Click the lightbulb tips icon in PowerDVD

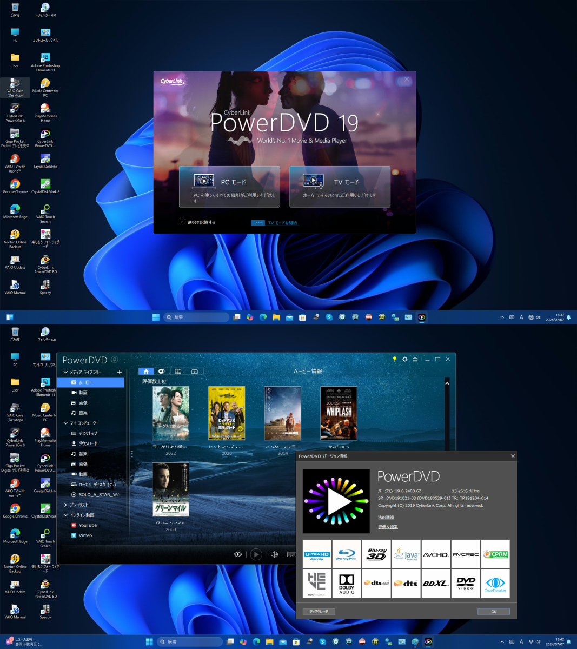coord(394,359)
